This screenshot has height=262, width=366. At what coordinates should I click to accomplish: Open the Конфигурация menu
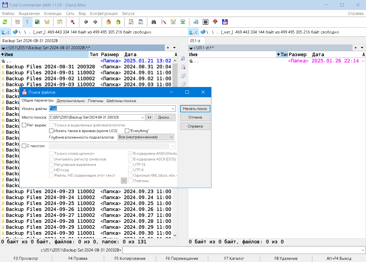click(x=104, y=13)
